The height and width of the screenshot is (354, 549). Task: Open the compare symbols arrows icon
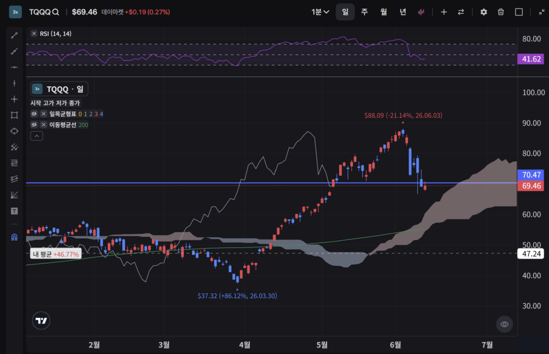[461, 12]
